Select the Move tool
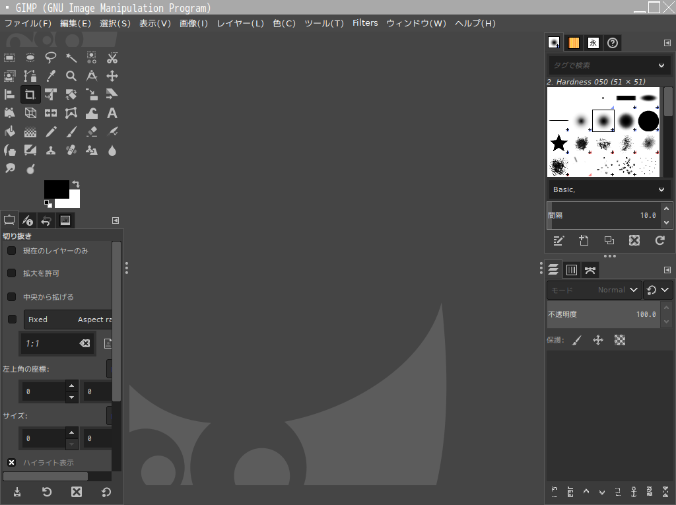 112,77
